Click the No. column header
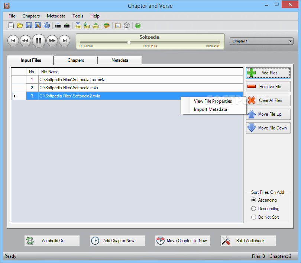The height and width of the screenshot is (263, 301). click(32, 72)
